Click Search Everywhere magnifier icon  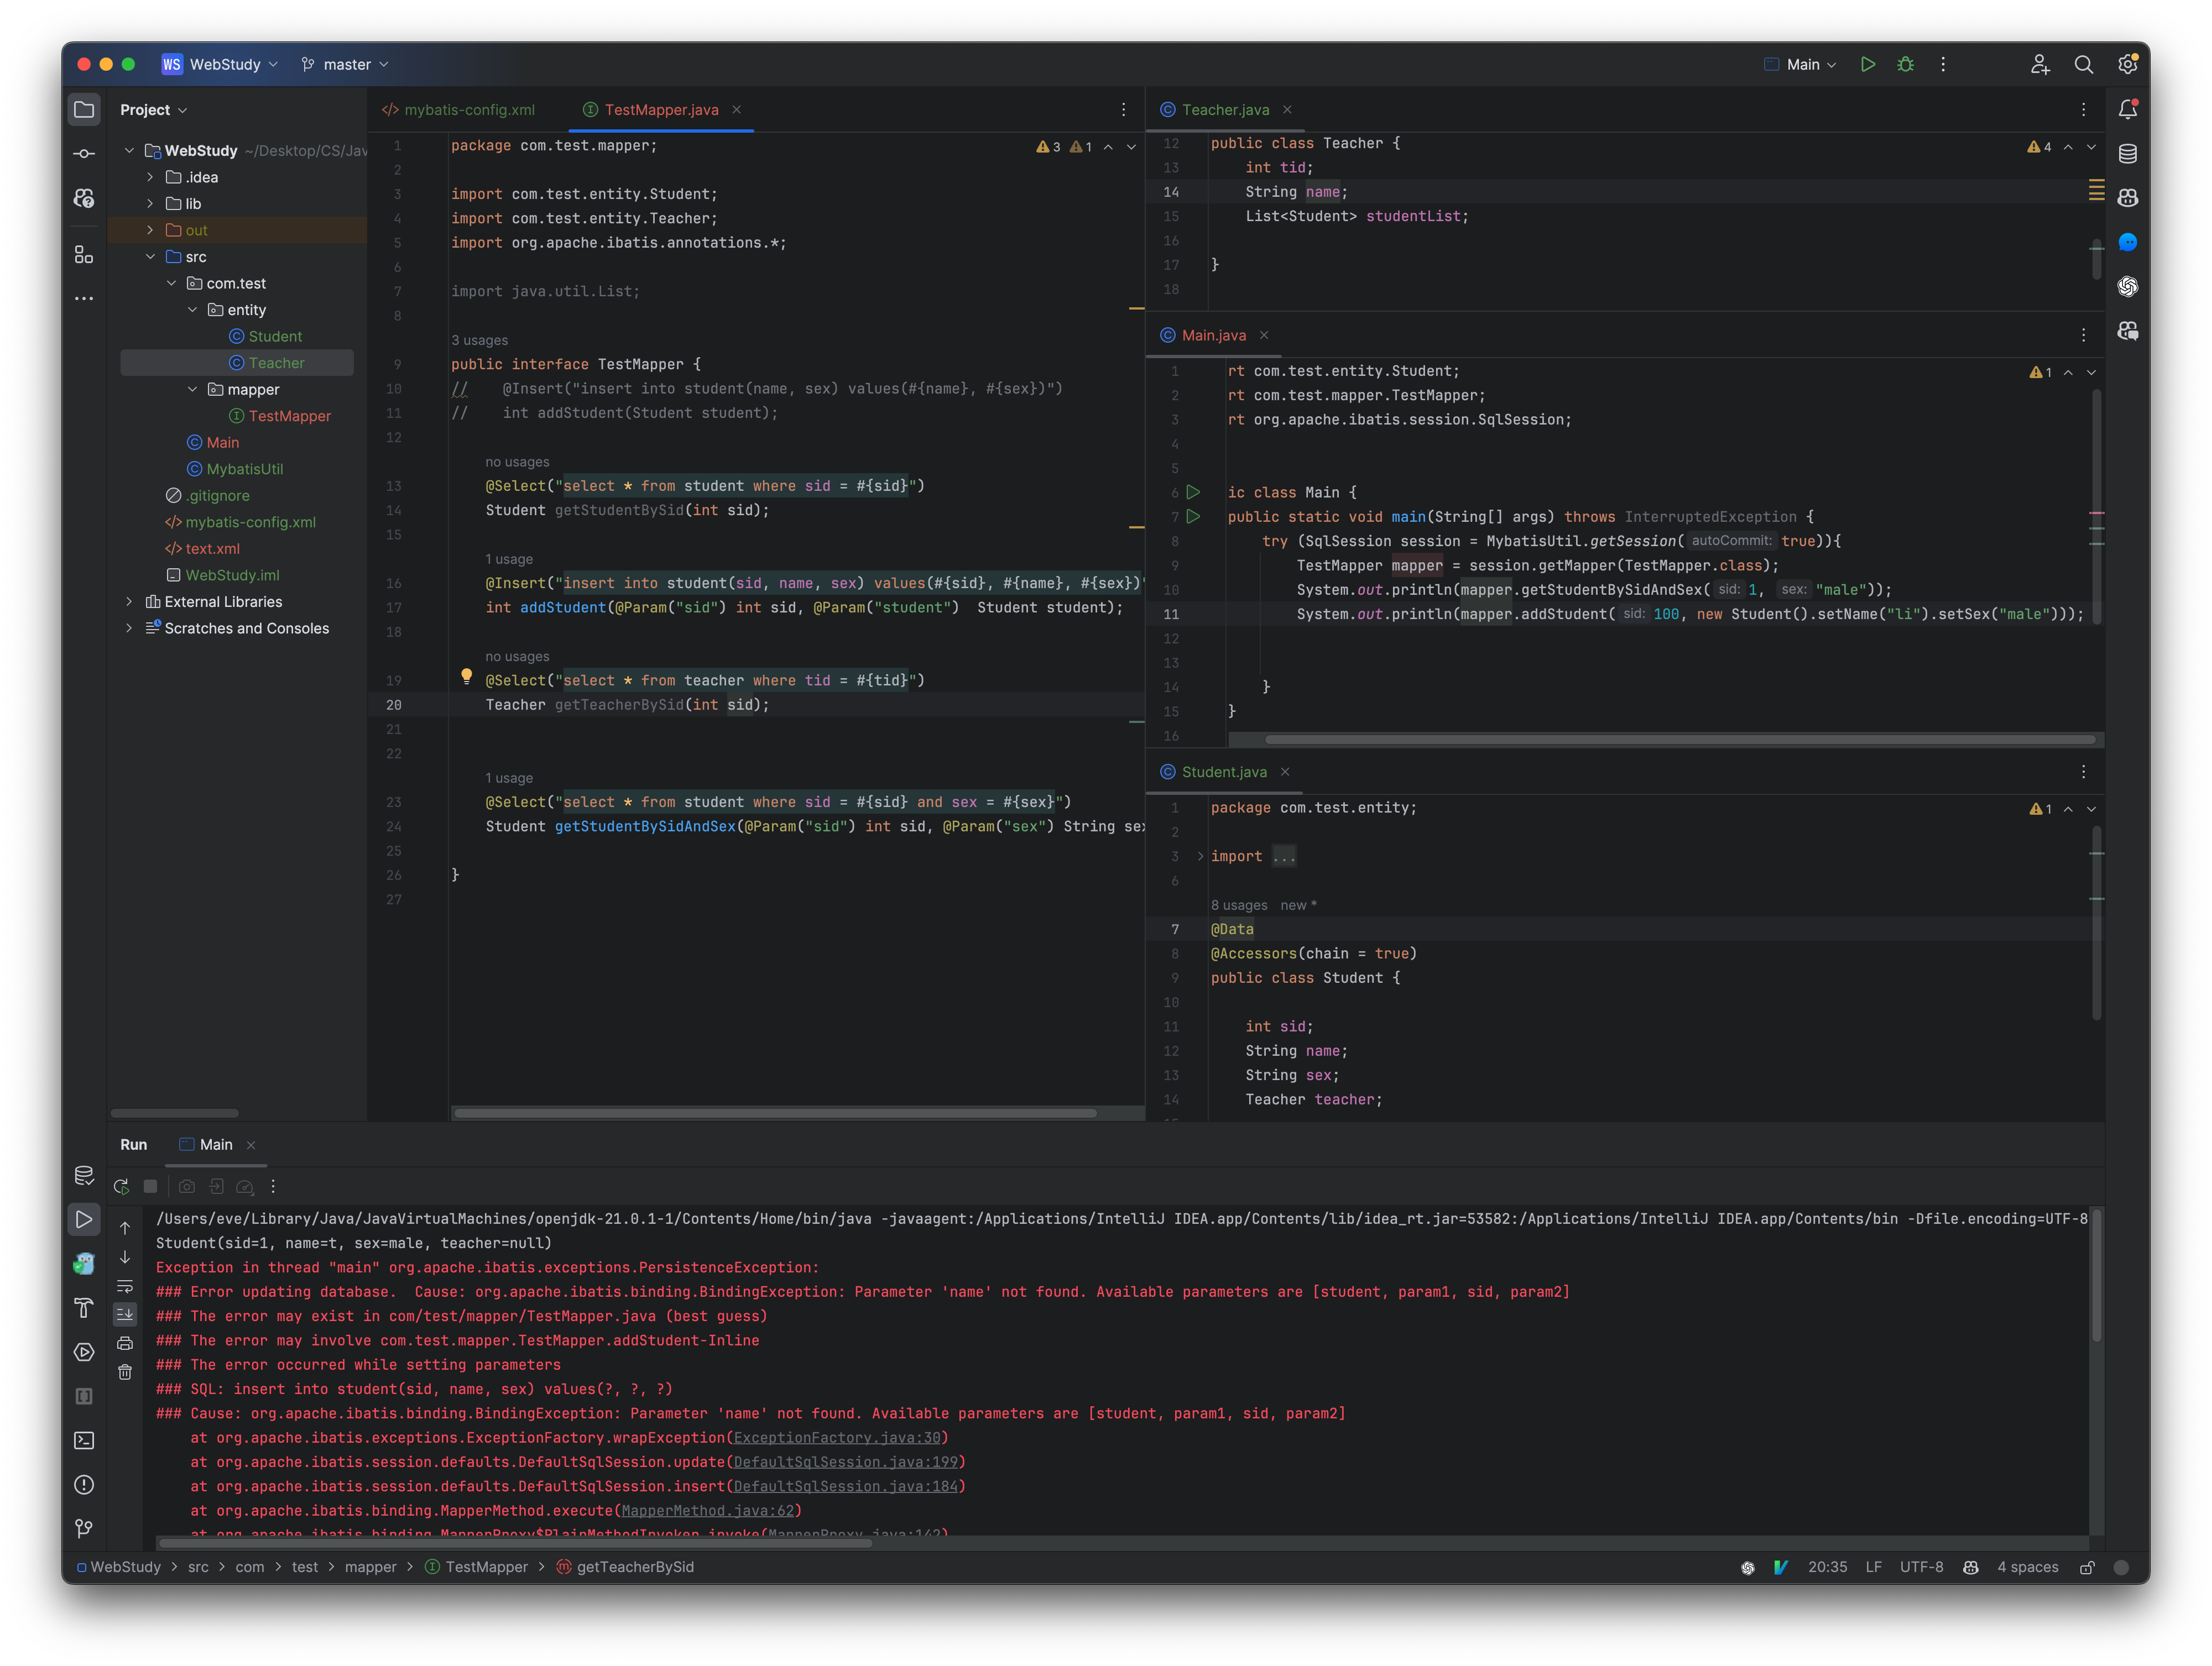pos(2083,64)
